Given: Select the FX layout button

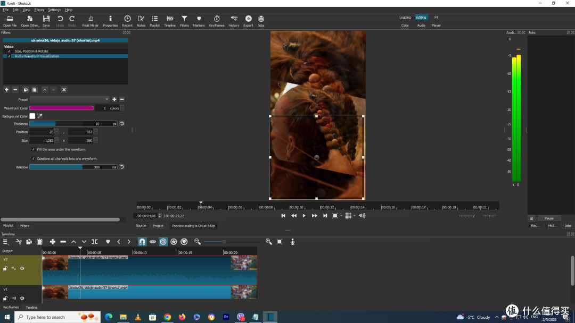Looking at the screenshot, I should coord(437,17).
